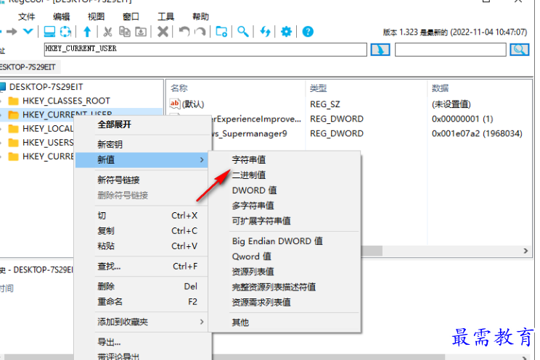Click the blue double-arrow compare icon
Image resolution: width=540 pixels, height=360 pixels.
[265, 32]
